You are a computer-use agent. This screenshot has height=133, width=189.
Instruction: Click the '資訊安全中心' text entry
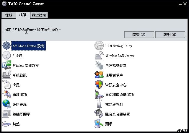(116, 85)
